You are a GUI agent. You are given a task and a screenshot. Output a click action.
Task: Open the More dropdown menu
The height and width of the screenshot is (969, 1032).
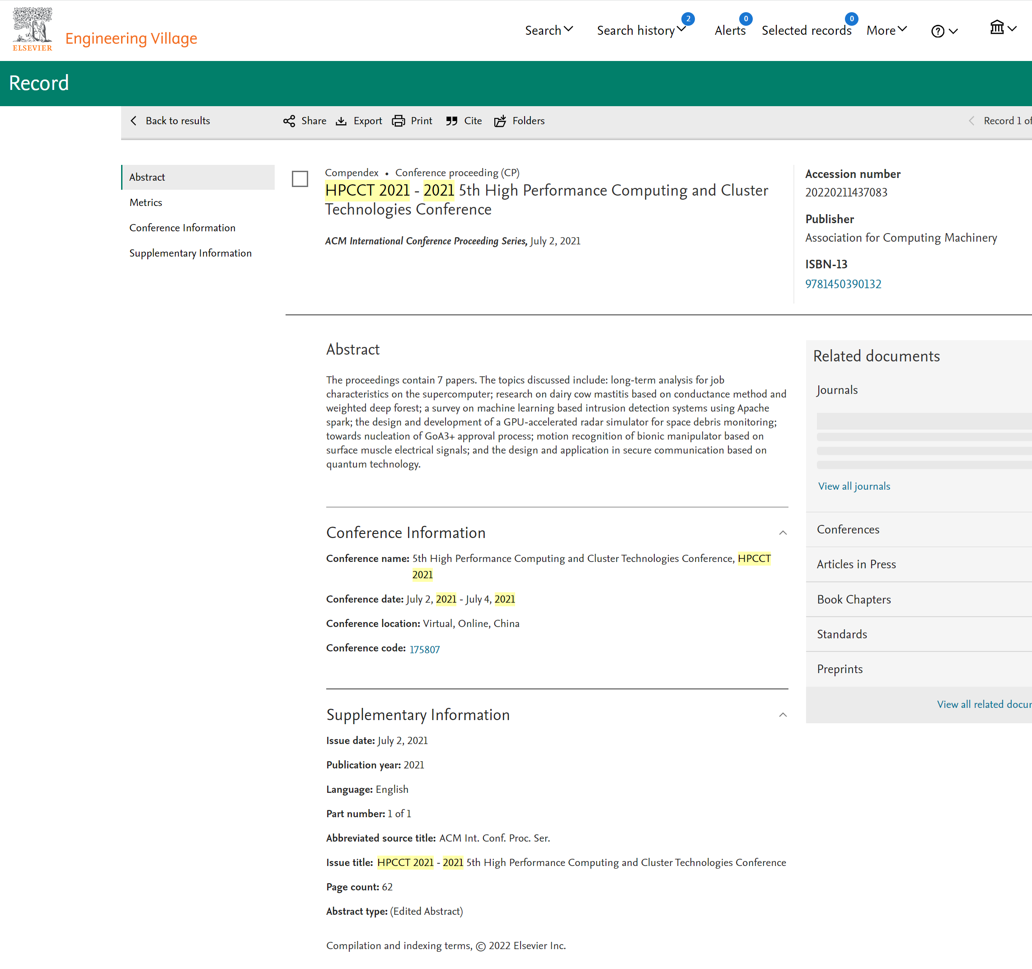tap(886, 30)
